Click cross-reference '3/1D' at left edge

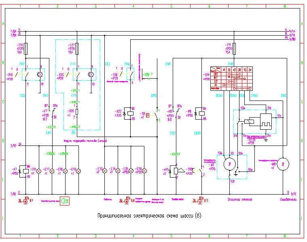click(13, 146)
